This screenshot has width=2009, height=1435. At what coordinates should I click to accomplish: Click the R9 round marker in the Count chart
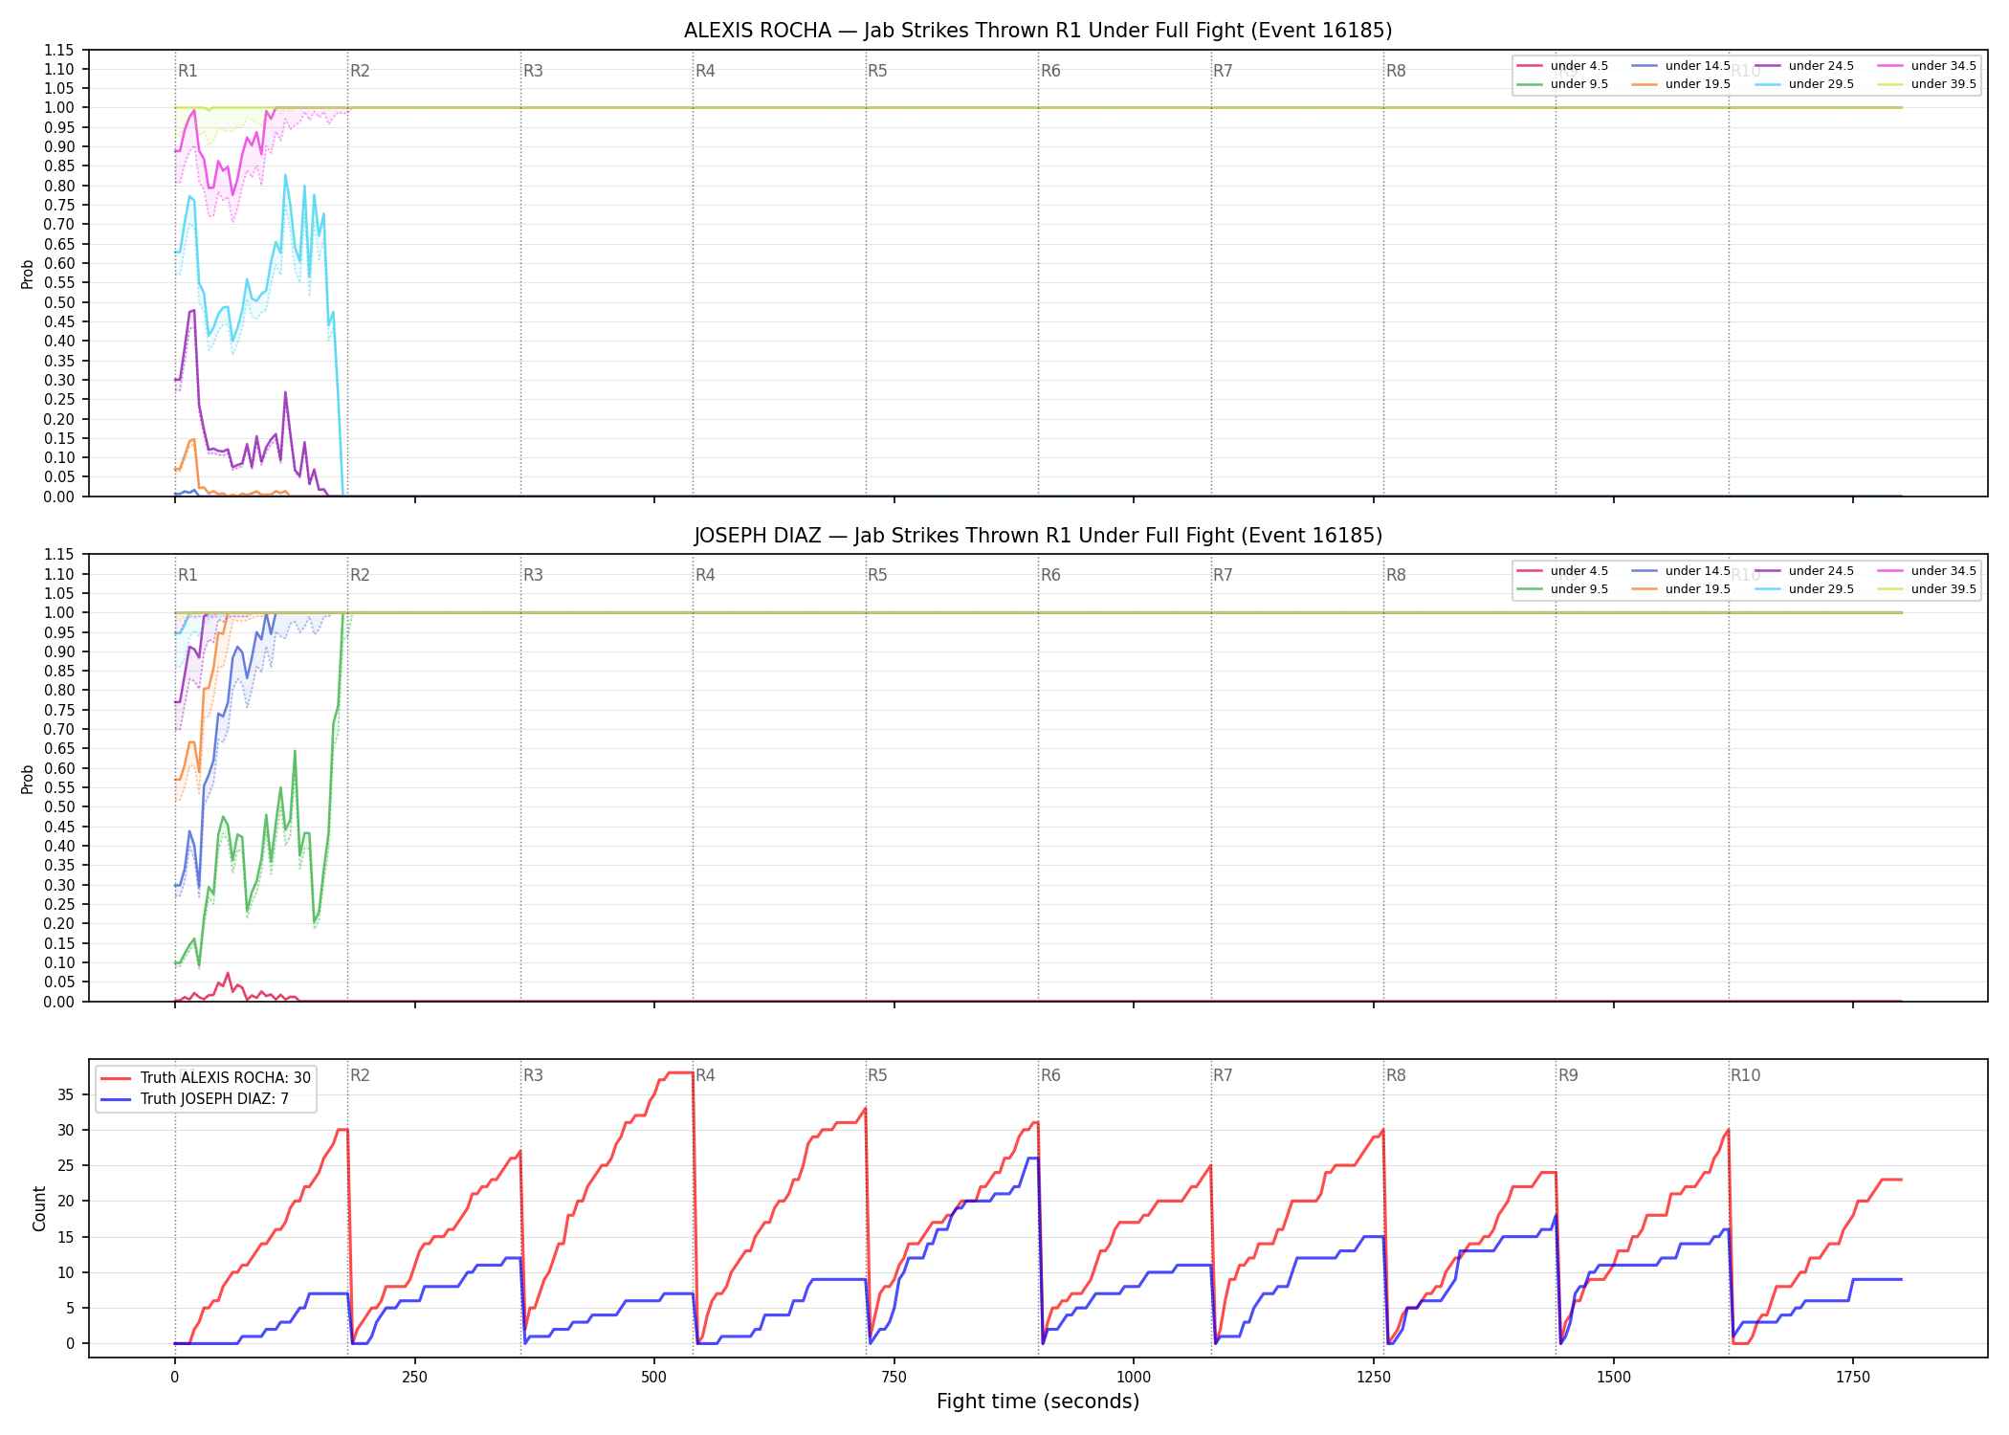(1568, 1075)
